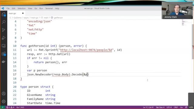Click json.NewDecoder text on line 17
194x109 pixels.
click(x=39, y=74)
